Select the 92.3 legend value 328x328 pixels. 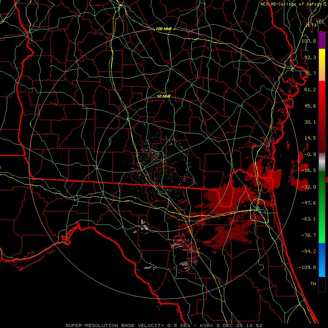[310, 57]
